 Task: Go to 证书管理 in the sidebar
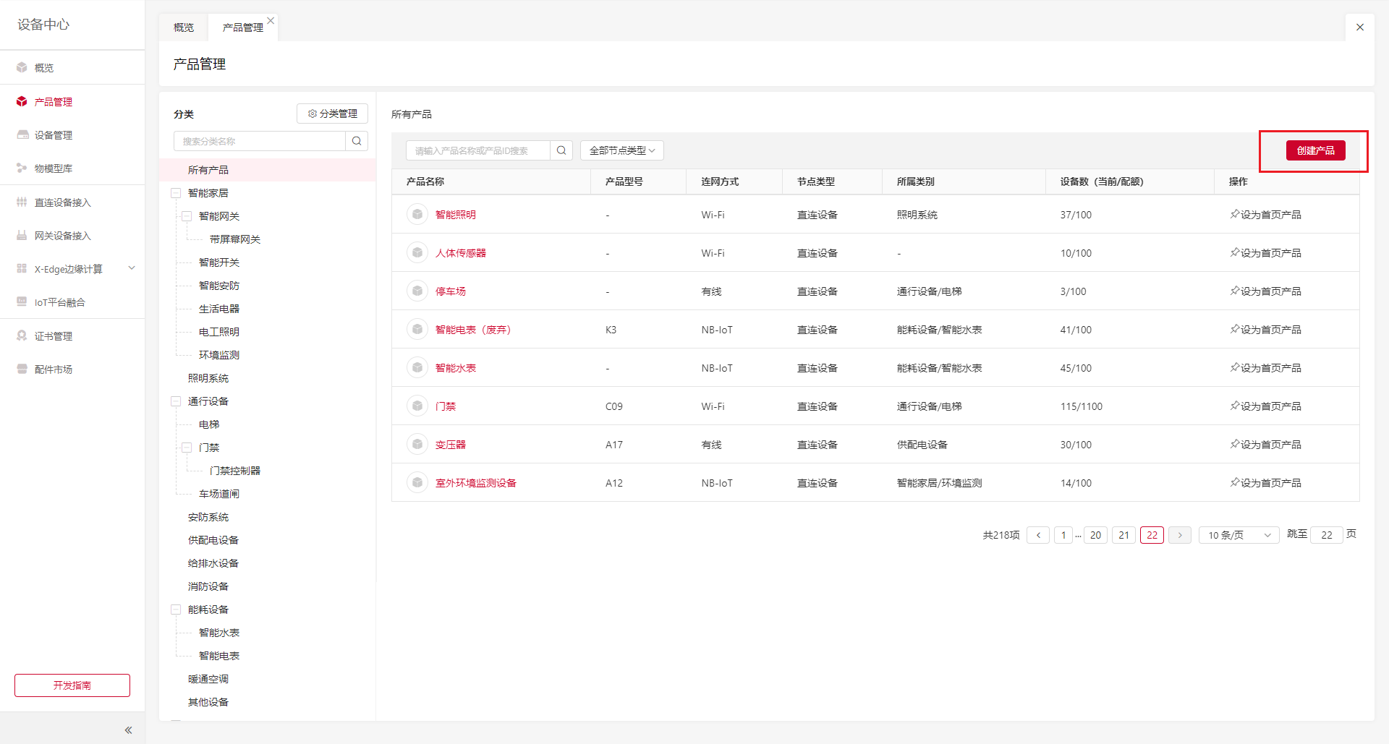pos(54,336)
